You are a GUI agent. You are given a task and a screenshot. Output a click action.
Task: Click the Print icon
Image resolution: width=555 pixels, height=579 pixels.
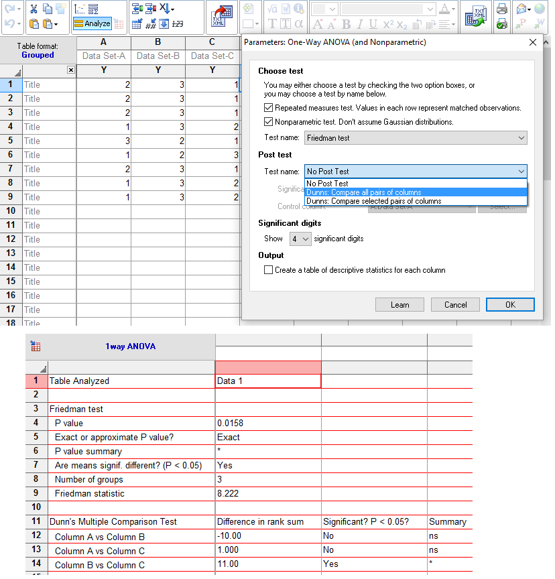pyautogui.click(x=502, y=9)
